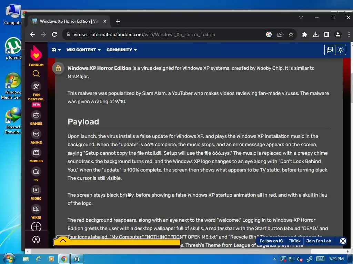Share this page icon
The height and width of the screenshot is (264, 353).
coord(280,34)
